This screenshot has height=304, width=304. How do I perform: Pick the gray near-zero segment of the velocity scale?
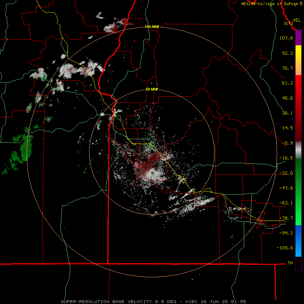(x=298, y=150)
